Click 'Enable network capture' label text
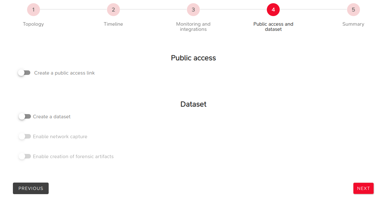 click(x=60, y=137)
